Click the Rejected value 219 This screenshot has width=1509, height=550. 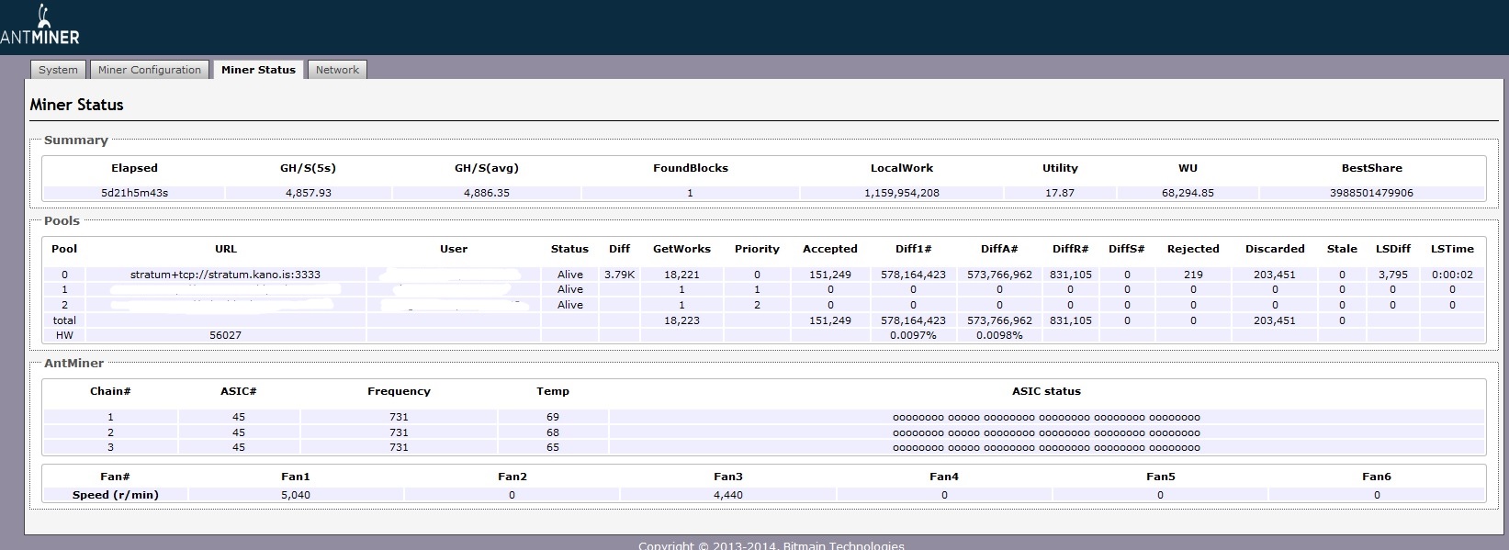pos(1193,275)
